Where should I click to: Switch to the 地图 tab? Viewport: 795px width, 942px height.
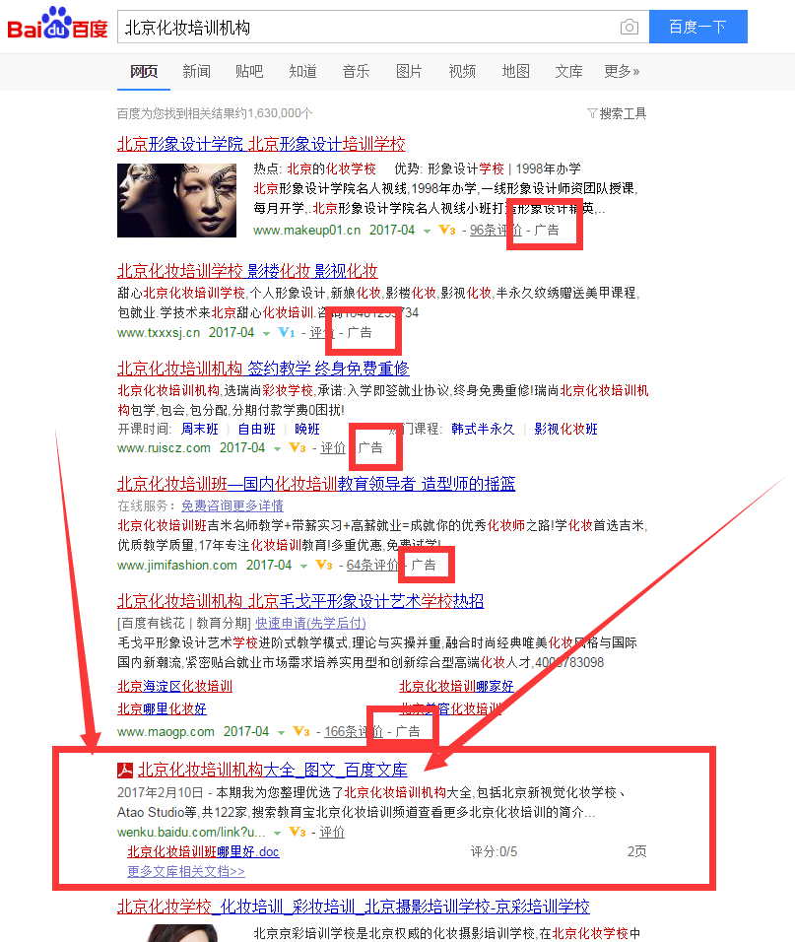pyautogui.click(x=516, y=72)
